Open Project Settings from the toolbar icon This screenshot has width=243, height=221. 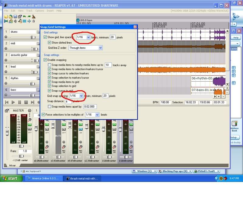pyautogui.click(x=20, y=17)
